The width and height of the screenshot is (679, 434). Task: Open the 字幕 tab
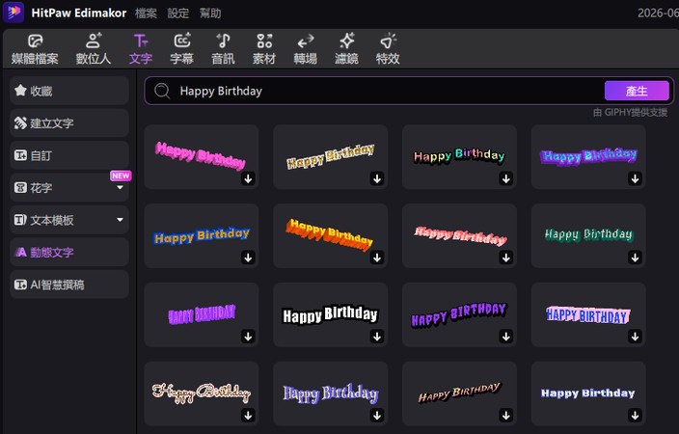tap(181, 49)
